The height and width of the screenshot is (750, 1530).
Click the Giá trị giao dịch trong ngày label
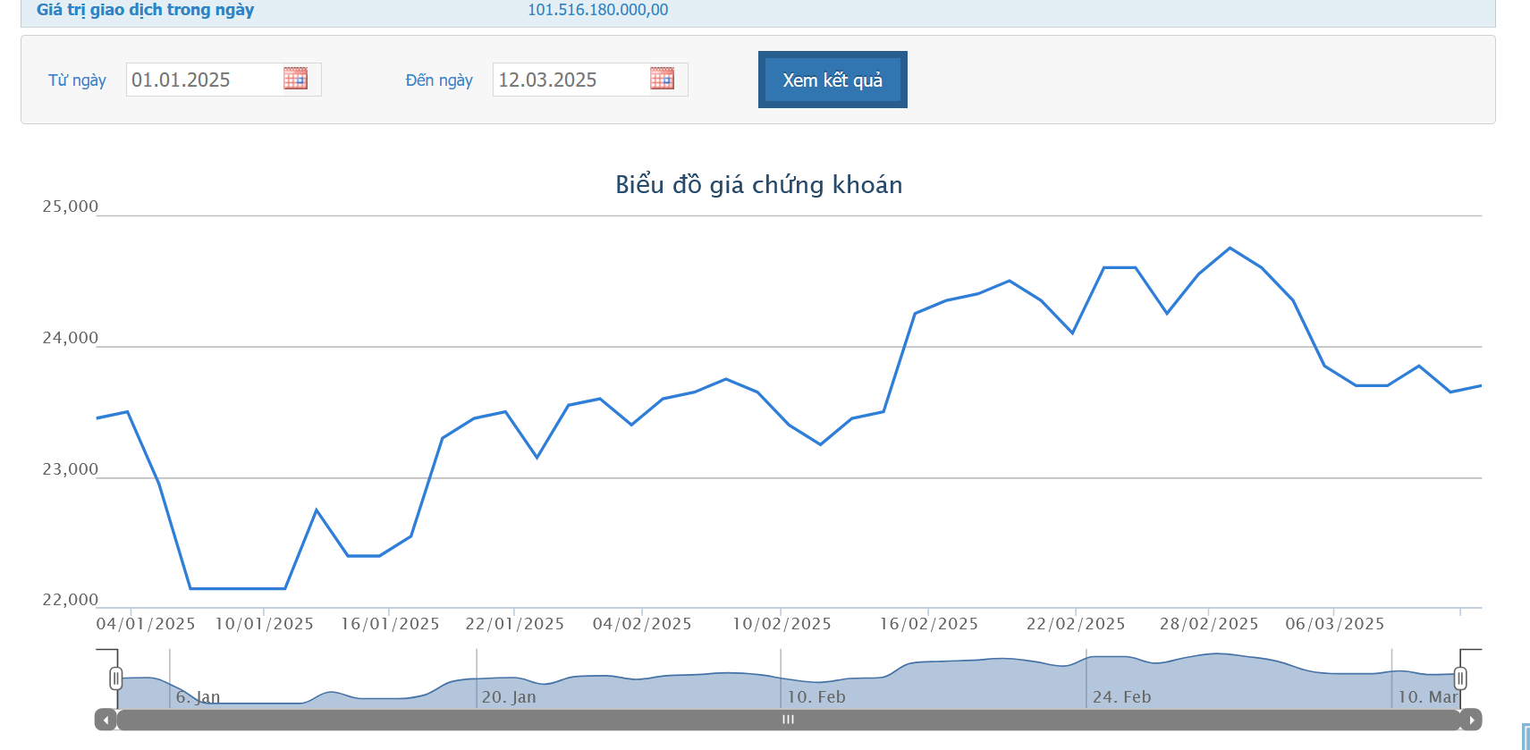pos(145,10)
